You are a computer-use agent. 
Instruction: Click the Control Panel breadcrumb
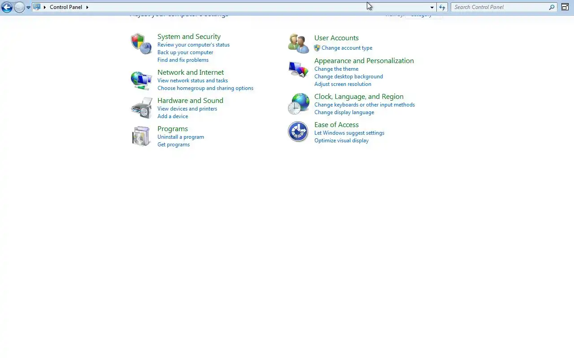pyautogui.click(x=66, y=7)
